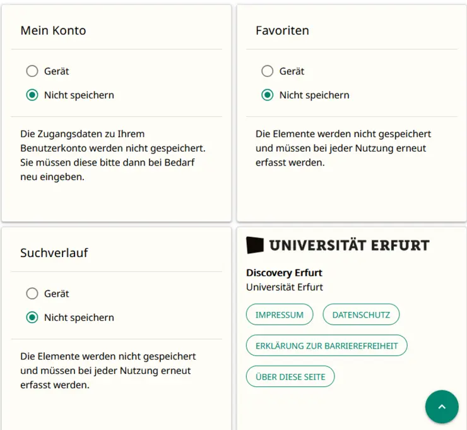This screenshot has width=467, height=430.
Task: Choose Nicht speichern in Favoriten card
Action: pos(268,95)
